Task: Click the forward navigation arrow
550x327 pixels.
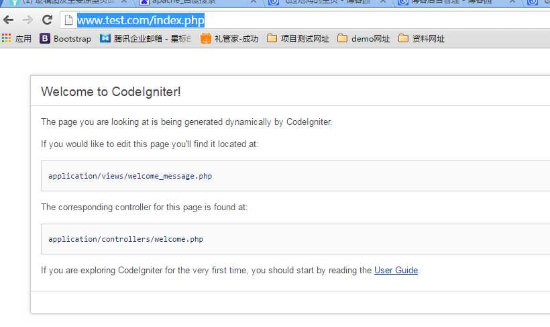Action: [27, 20]
